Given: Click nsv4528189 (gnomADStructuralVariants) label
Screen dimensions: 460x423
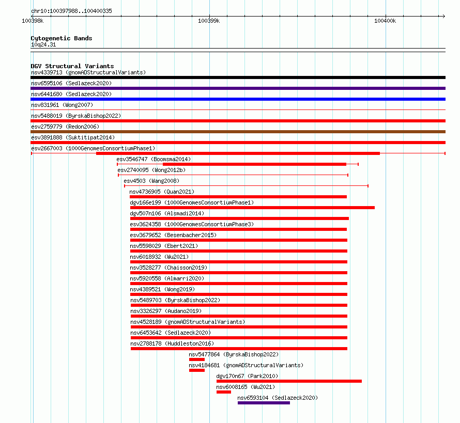Looking at the screenshot, I should (x=188, y=322).
